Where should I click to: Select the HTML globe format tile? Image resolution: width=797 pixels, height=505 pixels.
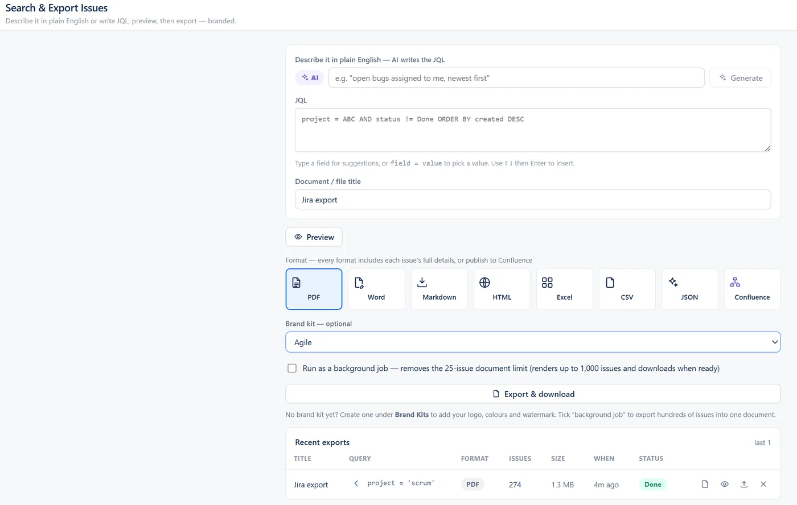pyautogui.click(x=502, y=289)
